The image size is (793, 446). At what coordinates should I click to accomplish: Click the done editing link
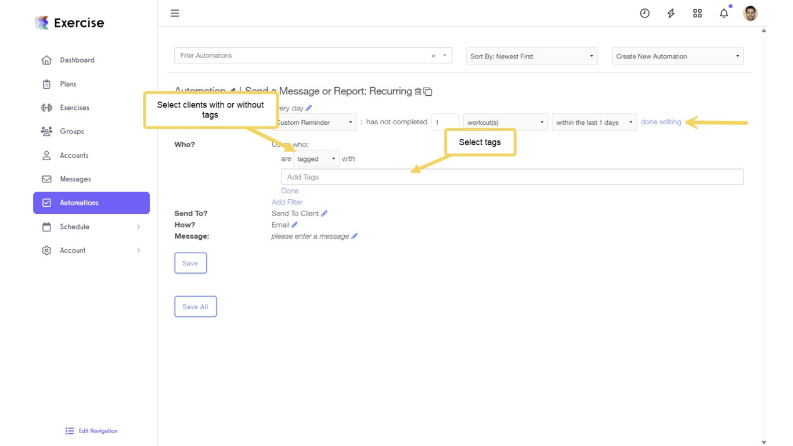click(x=661, y=122)
